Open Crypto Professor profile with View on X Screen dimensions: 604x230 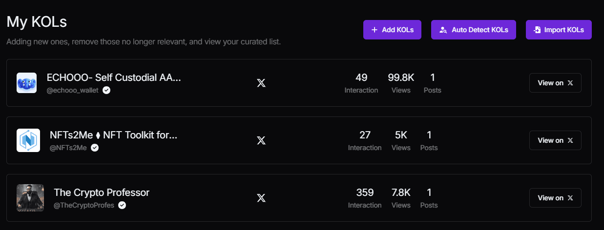(555, 198)
